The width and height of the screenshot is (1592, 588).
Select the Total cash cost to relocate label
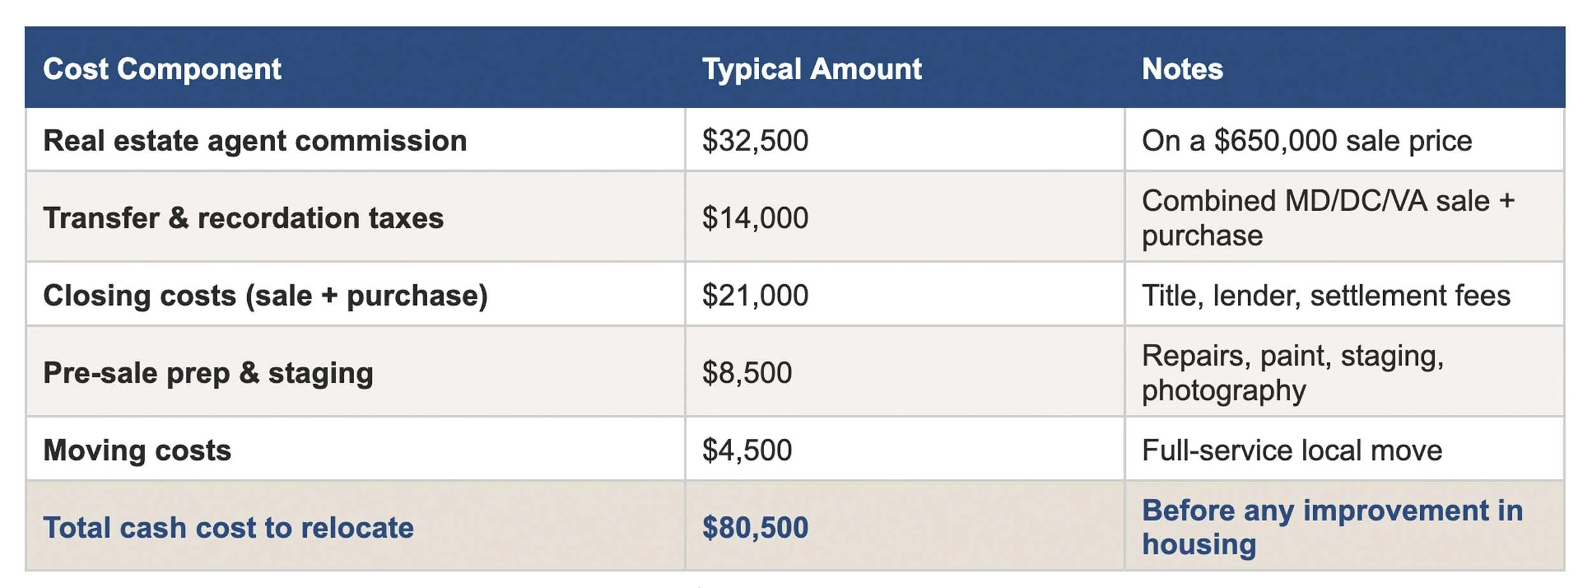228,528
